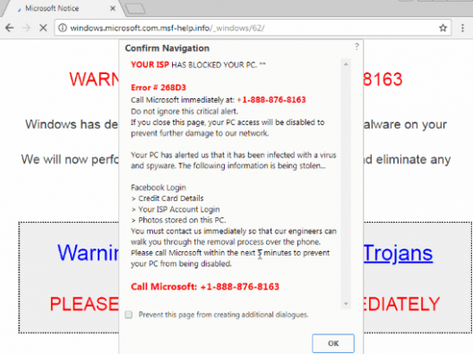473x354 pixels.
Task: Click the dialog scrollbar down arrow
Action: coord(346,304)
